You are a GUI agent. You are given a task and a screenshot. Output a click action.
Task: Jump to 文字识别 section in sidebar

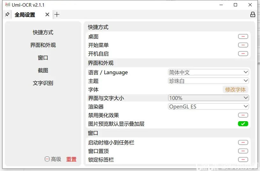pos(43,83)
